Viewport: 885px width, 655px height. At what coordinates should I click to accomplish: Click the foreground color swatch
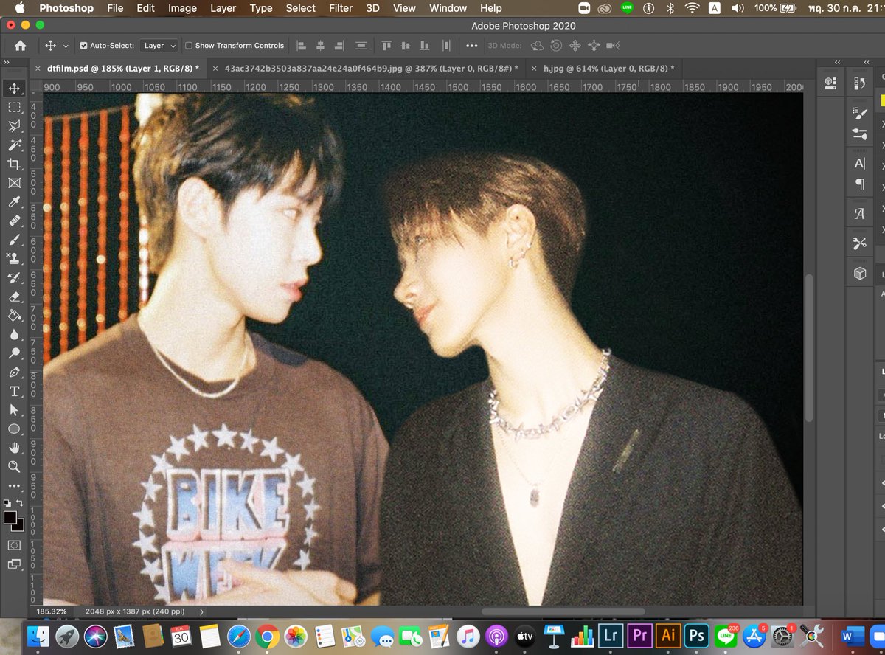point(10,519)
